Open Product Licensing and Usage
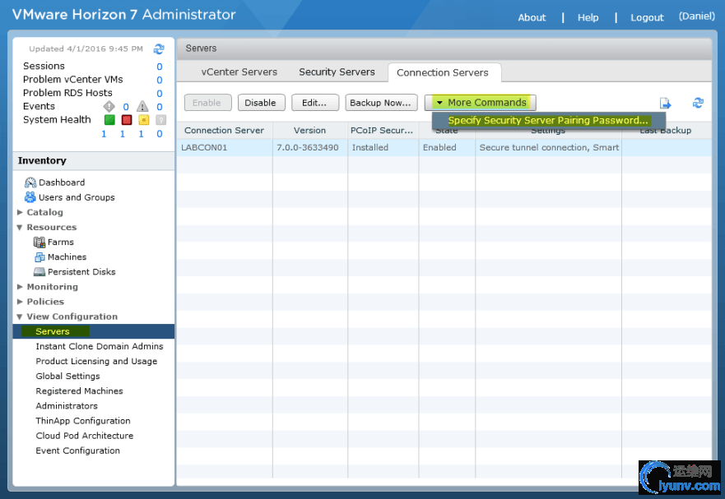The width and height of the screenshot is (725, 499). click(x=96, y=362)
